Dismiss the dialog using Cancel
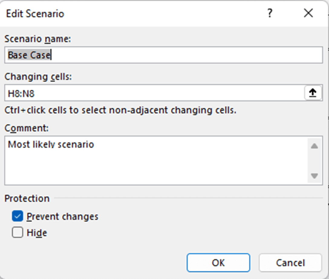Image resolution: width=329 pixels, height=279 pixels. tap(290, 262)
